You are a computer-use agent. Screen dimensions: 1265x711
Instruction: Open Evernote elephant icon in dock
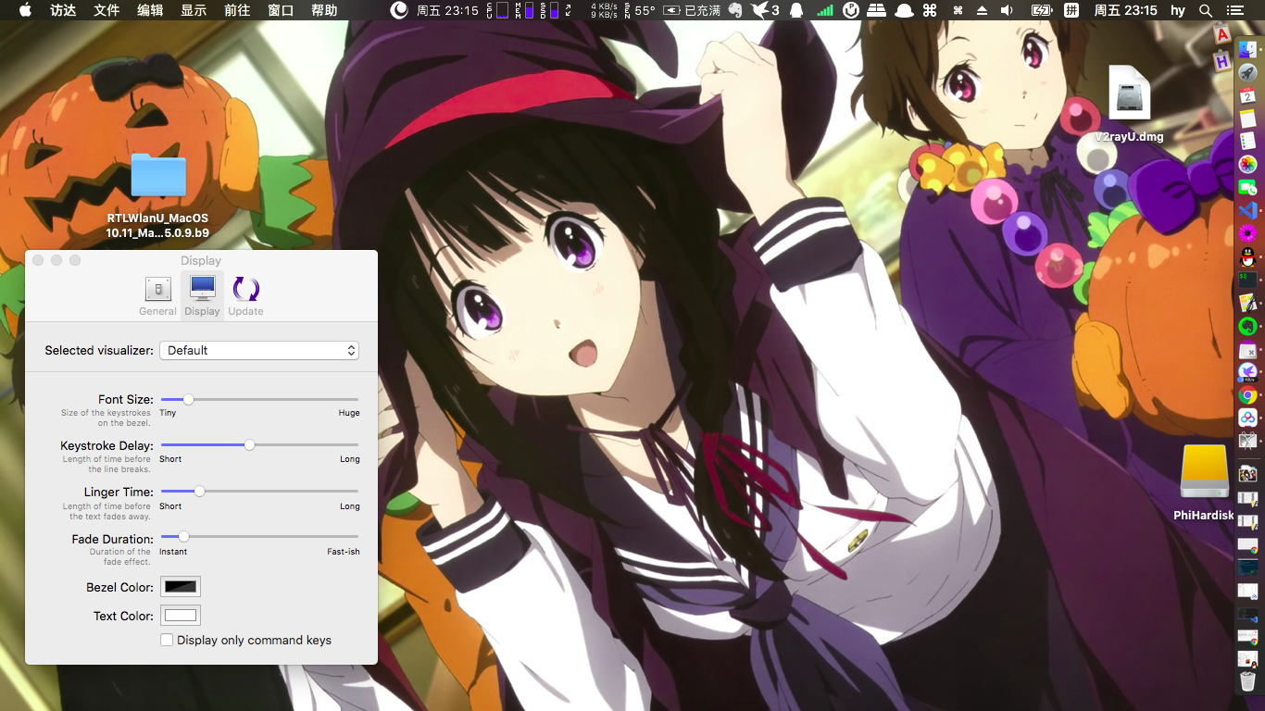pyautogui.click(x=1247, y=326)
